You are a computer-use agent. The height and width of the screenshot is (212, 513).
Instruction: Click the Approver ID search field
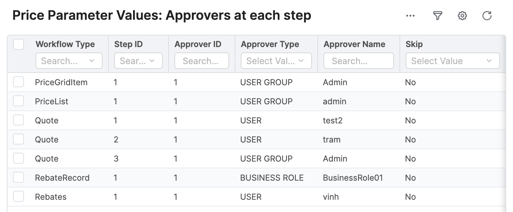click(x=201, y=61)
